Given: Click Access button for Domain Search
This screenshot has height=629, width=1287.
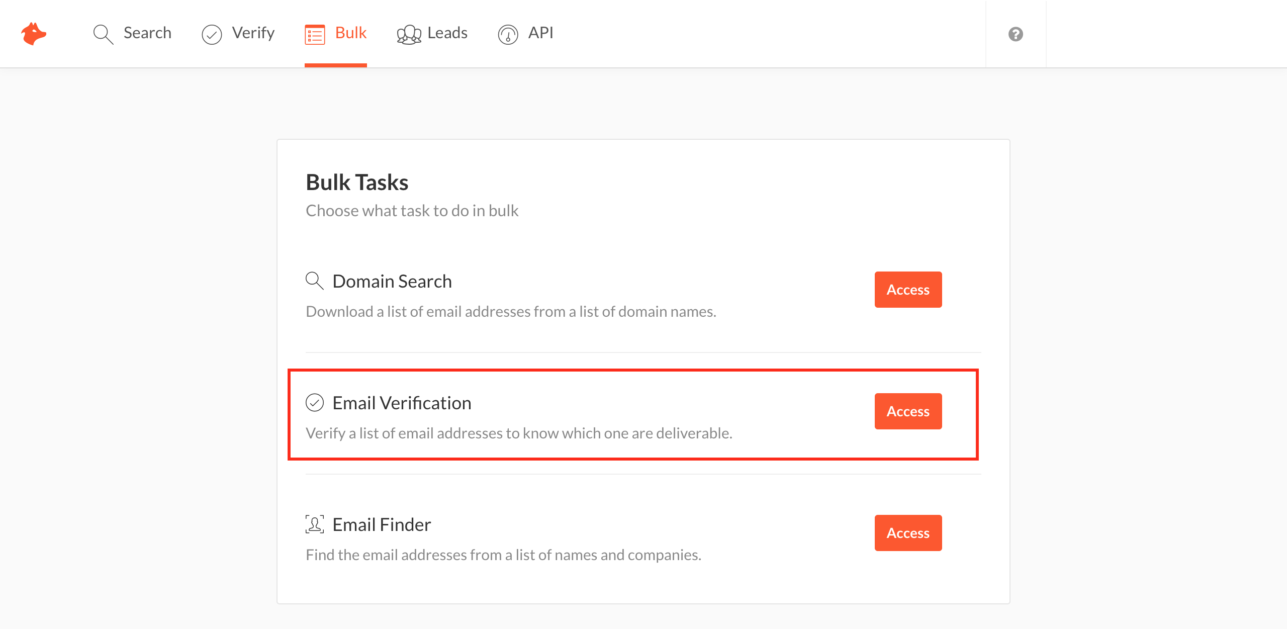Looking at the screenshot, I should [x=908, y=290].
